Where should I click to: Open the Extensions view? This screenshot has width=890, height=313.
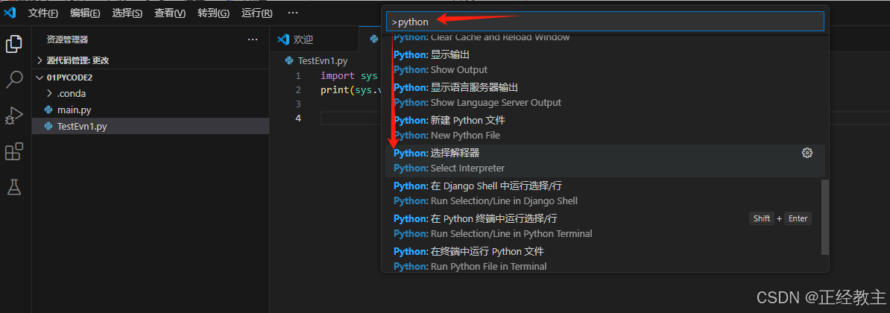click(13, 151)
